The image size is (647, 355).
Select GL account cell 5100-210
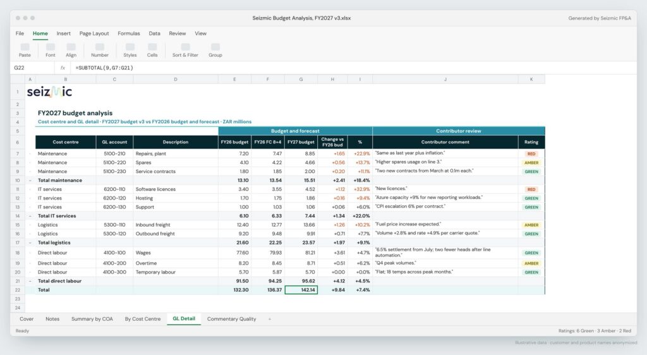point(115,153)
